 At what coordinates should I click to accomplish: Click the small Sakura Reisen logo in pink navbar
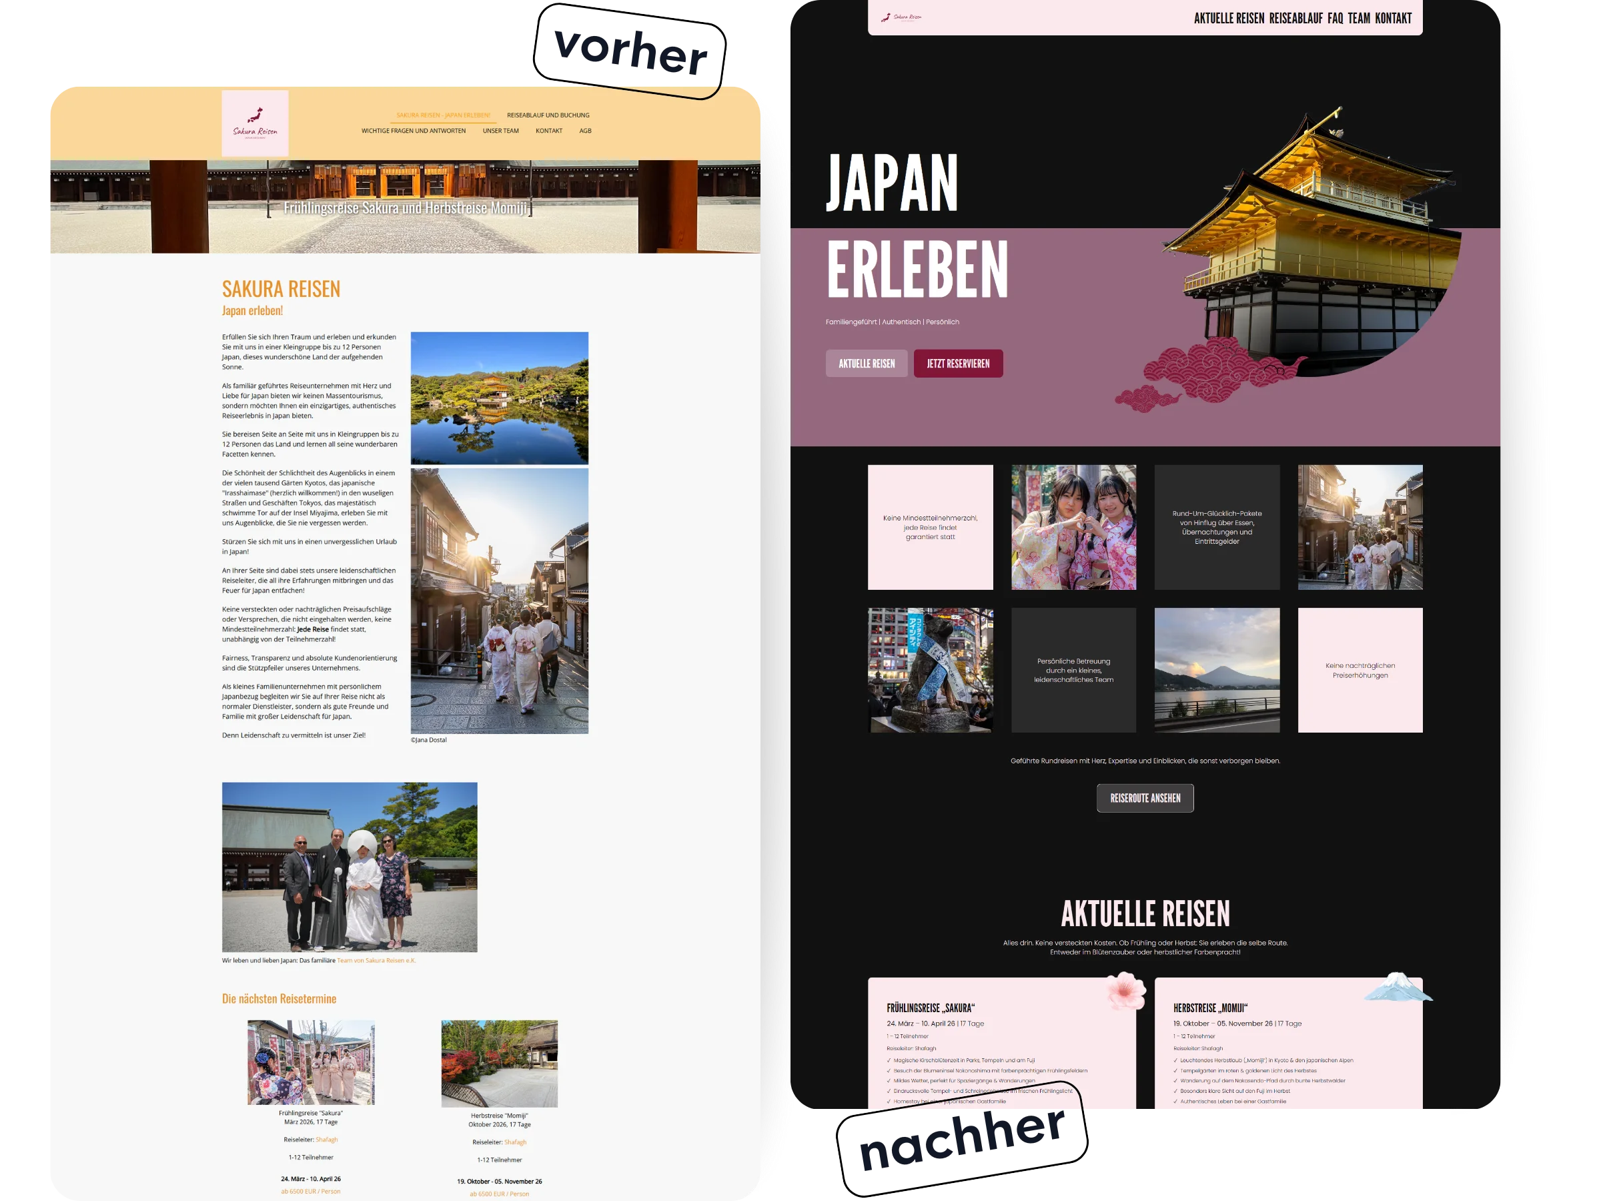(901, 17)
